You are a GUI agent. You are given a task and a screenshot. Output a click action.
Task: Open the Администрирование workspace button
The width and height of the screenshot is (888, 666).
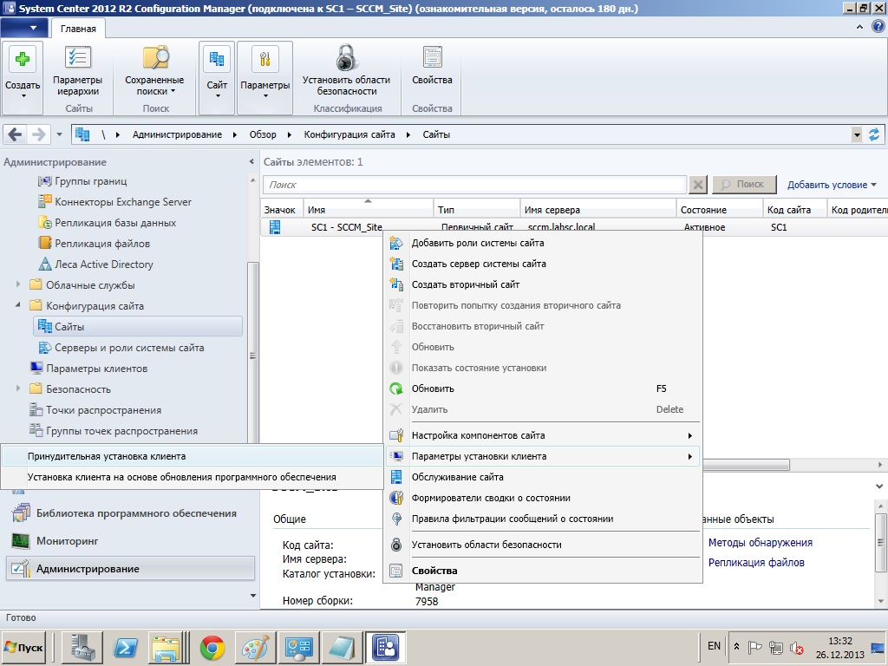coord(130,569)
